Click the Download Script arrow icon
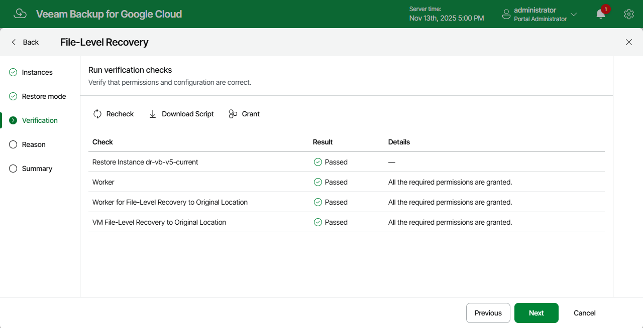Viewport: 643px width, 328px height. pos(153,114)
